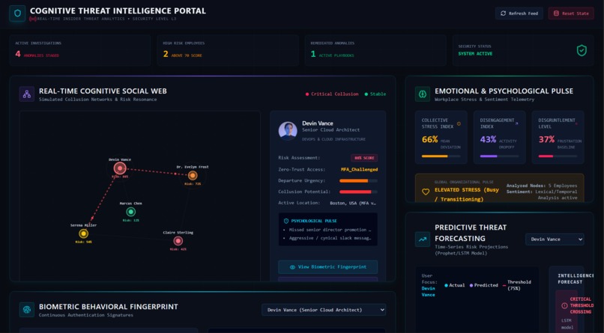Click the Active Investigations stat card
This screenshot has width=604, height=333.
(x=80, y=50)
